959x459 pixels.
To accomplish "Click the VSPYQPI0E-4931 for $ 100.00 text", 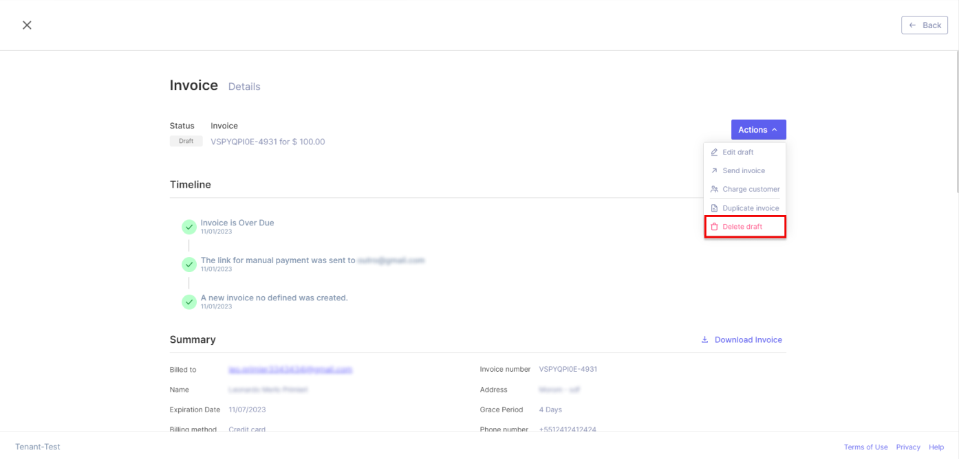I will point(268,142).
